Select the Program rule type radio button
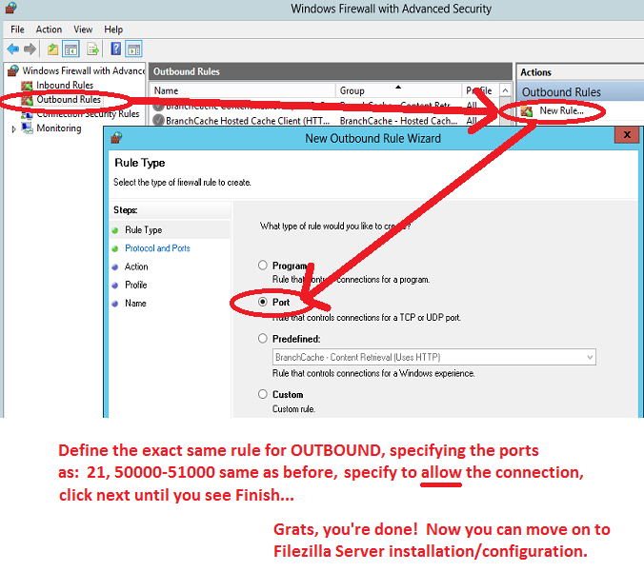This screenshot has width=644, height=572. [x=263, y=266]
